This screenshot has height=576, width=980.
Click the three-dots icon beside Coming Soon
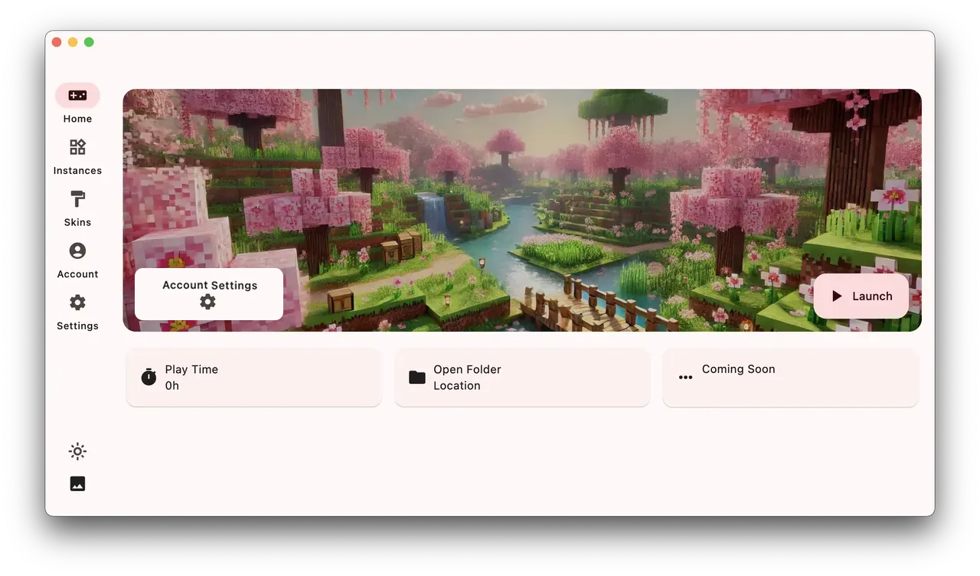685,378
